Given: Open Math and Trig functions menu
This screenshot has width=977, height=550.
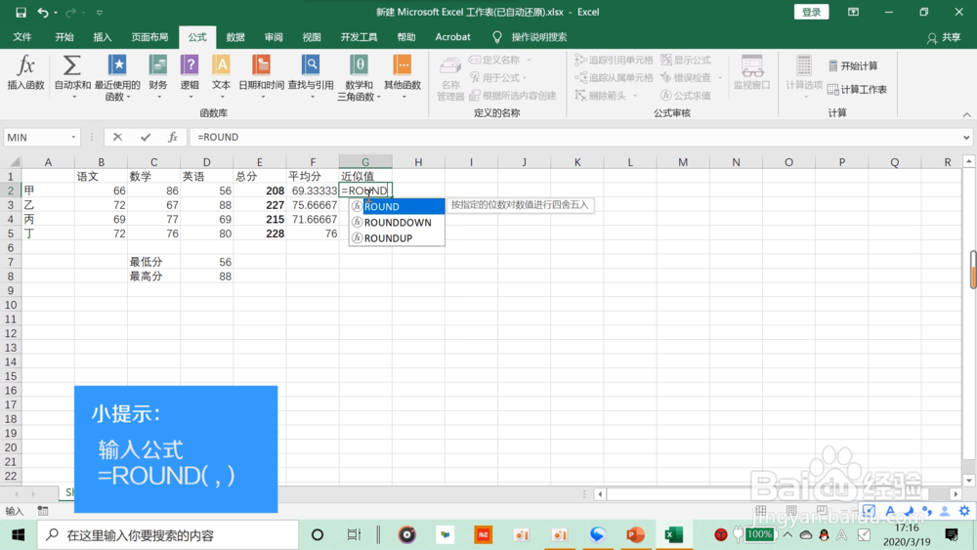Looking at the screenshot, I should point(359,77).
